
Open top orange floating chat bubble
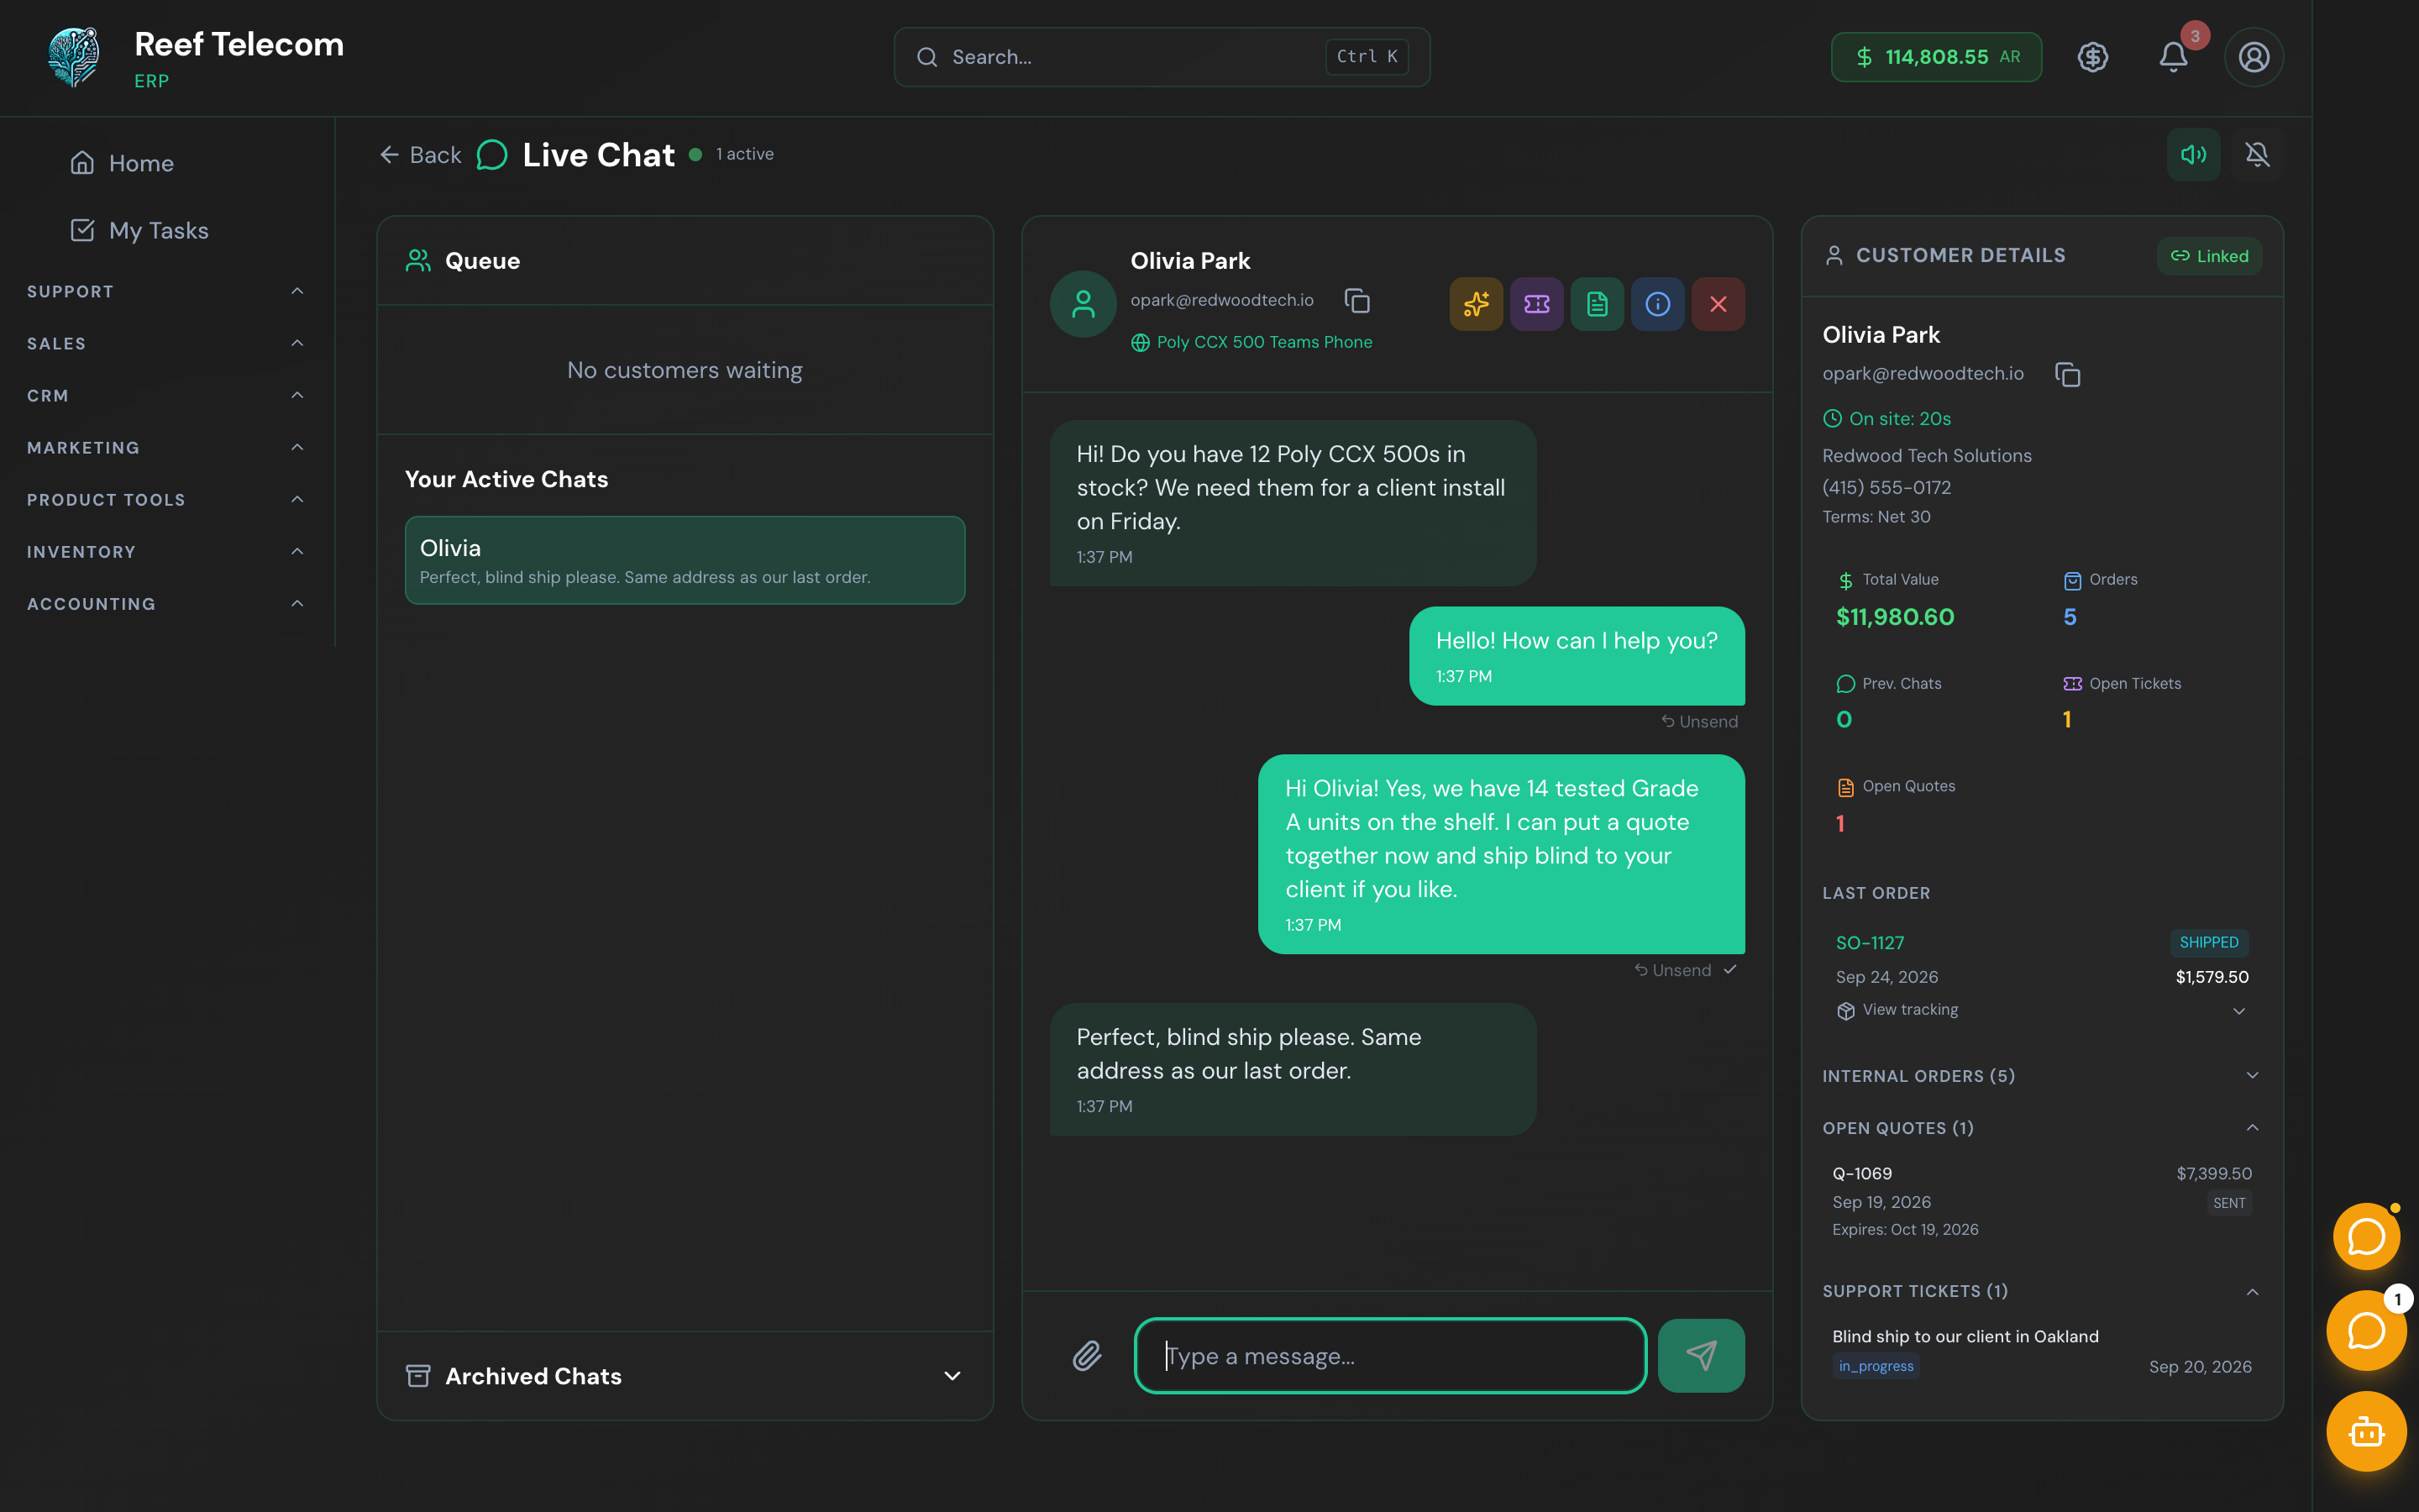click(2366, 1237)
